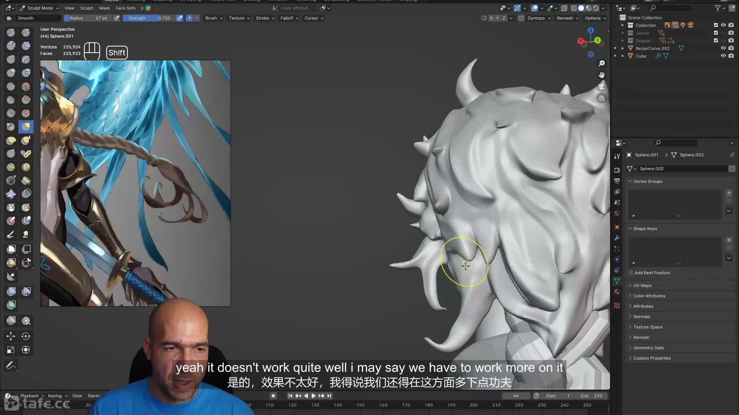Click the brush Strength slider
Image resolution: width=739 pixels, height=415 pixels.
(x=149, y=18)
